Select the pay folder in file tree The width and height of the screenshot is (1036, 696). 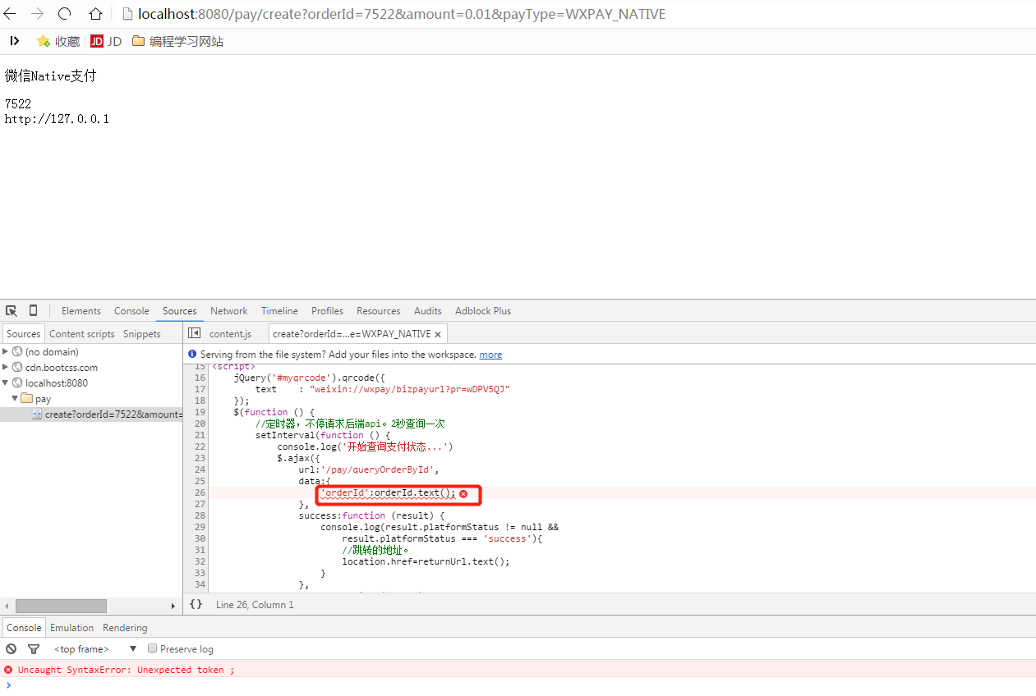click(x=43, y=399)
